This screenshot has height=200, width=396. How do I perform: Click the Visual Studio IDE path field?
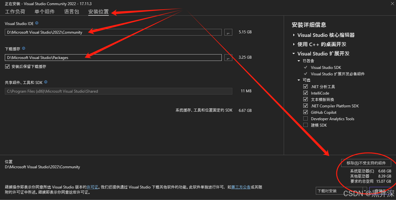(x=113, y=32)
